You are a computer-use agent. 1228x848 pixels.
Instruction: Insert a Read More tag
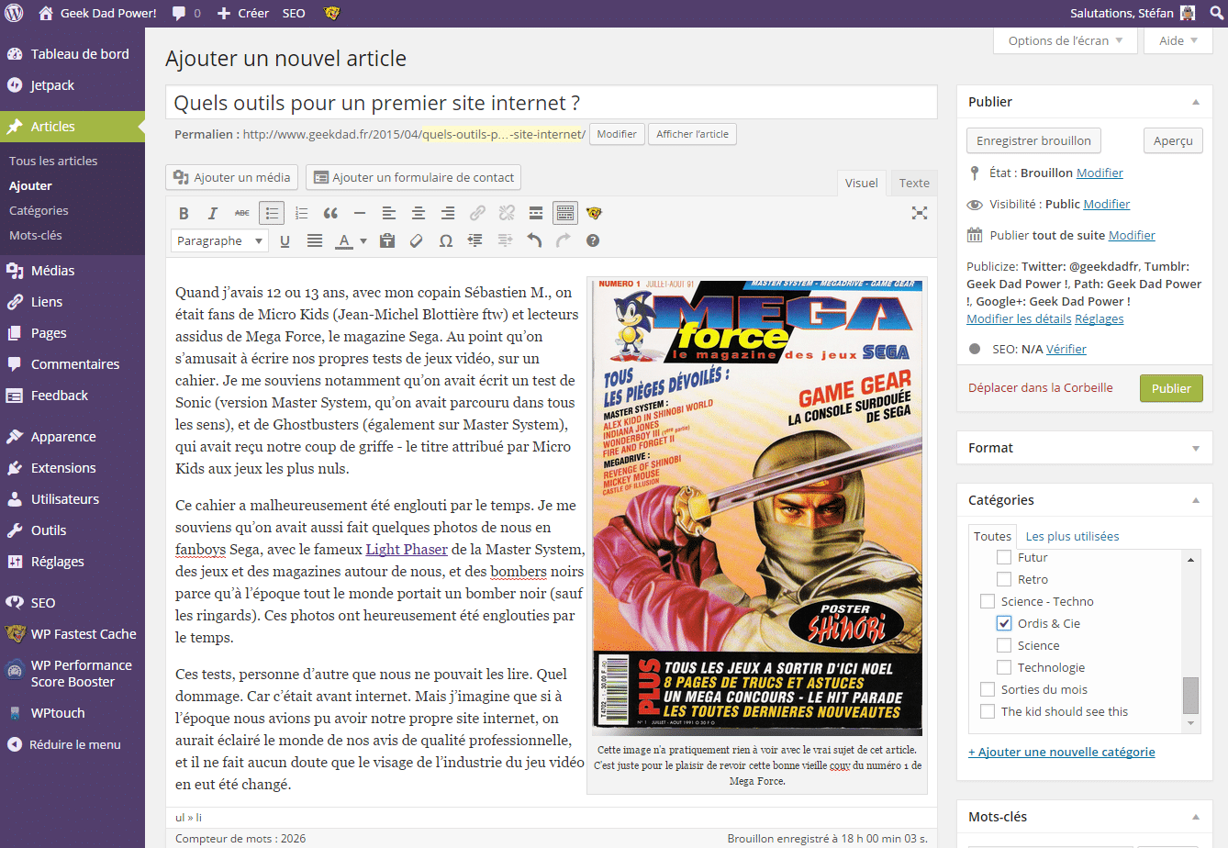pyautogui.click(x=536, y=213)
